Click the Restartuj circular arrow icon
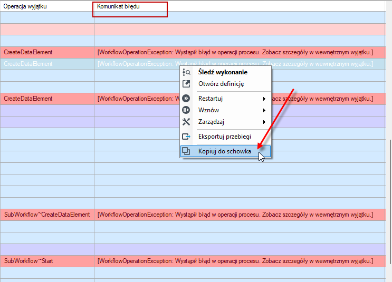The width and height of the screenshot is (392, 282). (186, 98)
